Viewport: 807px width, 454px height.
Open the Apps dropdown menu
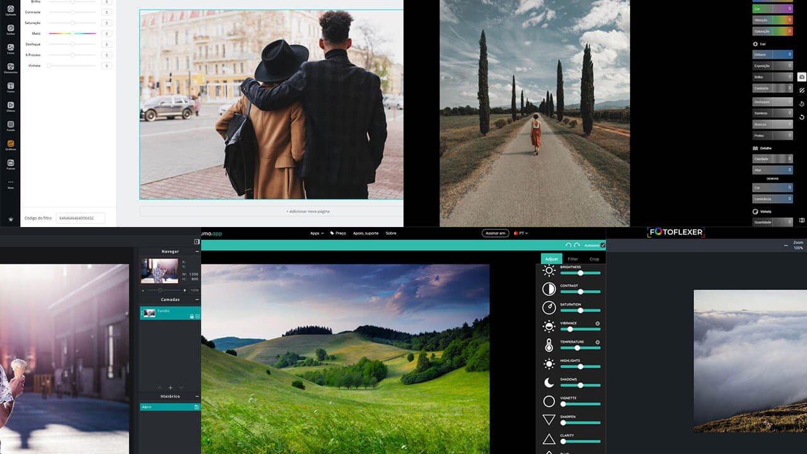click(x=316, y=233)
